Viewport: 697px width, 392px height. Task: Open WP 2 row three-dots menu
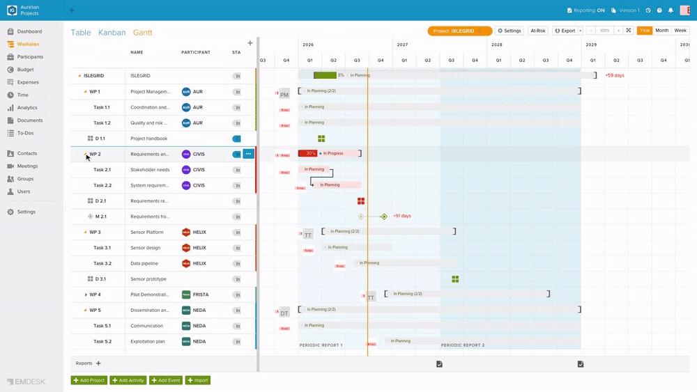249,154
